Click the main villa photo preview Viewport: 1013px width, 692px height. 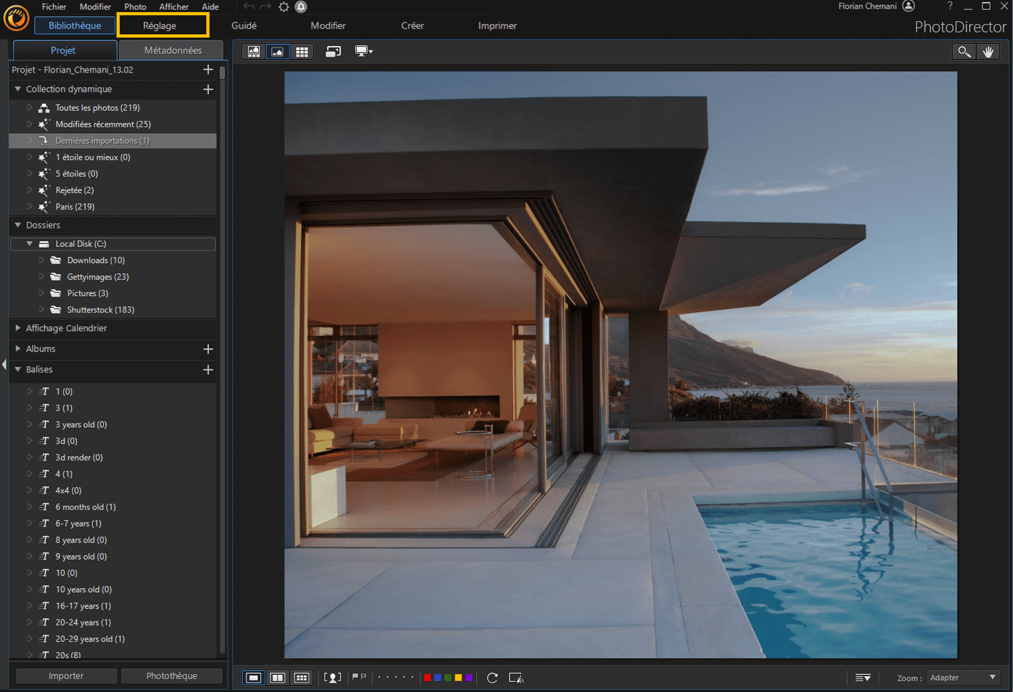click(x=620, y=364)
